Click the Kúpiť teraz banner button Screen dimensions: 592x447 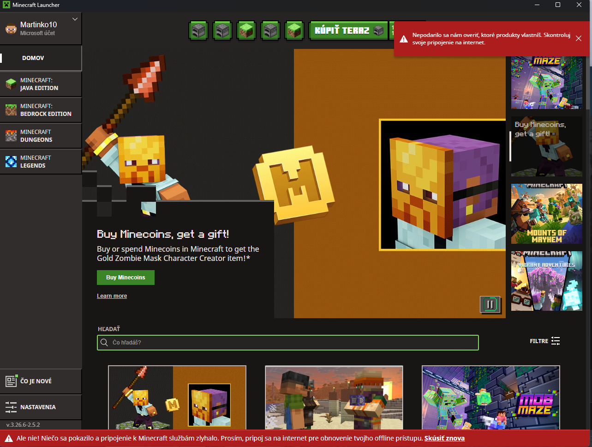point(349,31)
